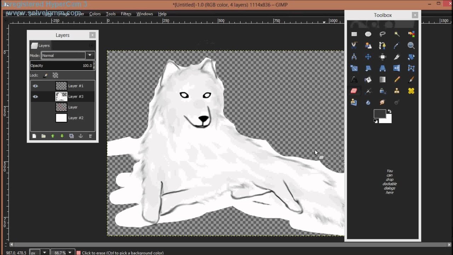Select the Fuzzy Select magic wand tool

(x=397, y=34)
